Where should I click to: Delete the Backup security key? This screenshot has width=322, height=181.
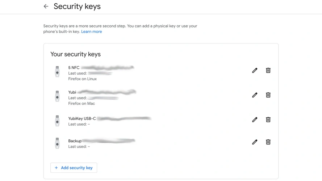coord(268,142)
